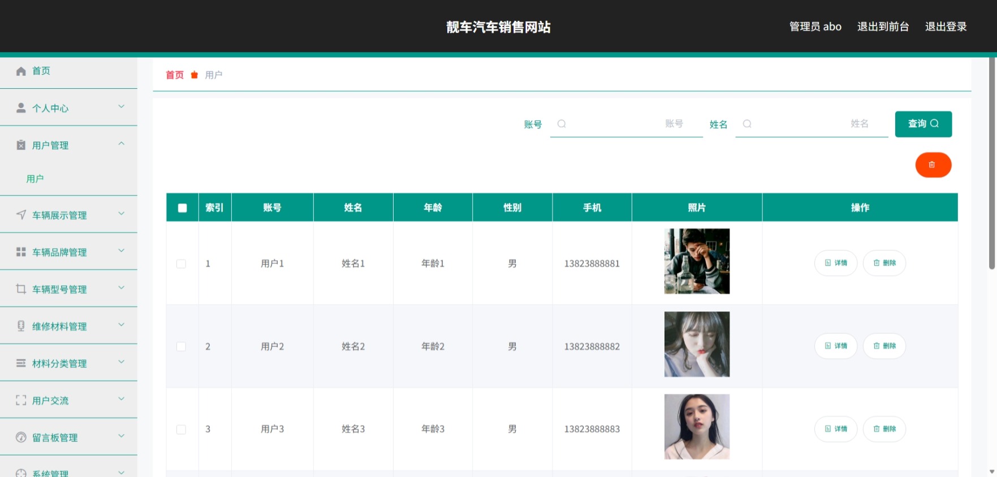The height and width of the screenshot is (477, 997).
Task: Expand 维修材料管理 chevron
Action: tap(121, 324)
